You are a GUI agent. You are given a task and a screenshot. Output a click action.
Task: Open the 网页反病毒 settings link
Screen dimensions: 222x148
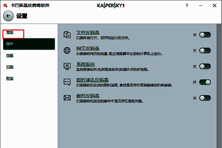[88, 49]
